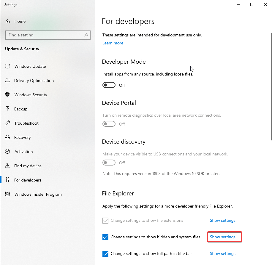The height and width of the screenshot is (265, 272).
Task: Click the Activation checkmark circle icon
Action: pos(8,152)
